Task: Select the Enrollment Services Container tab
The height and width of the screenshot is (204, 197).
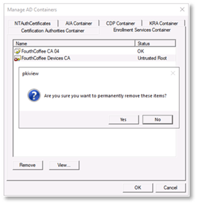Action: [142, 30]
